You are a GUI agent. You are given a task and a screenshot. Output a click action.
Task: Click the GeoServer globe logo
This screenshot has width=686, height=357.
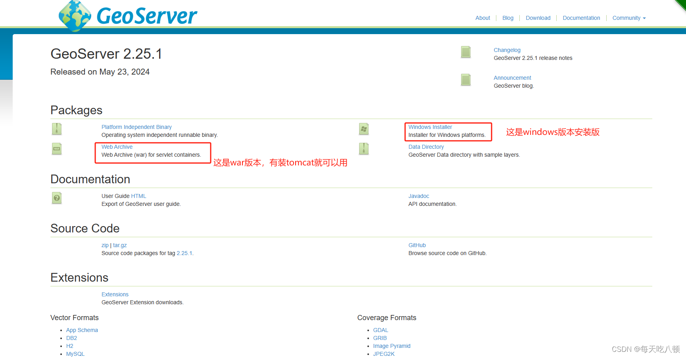pyautogui.click(x=75, y=16)
